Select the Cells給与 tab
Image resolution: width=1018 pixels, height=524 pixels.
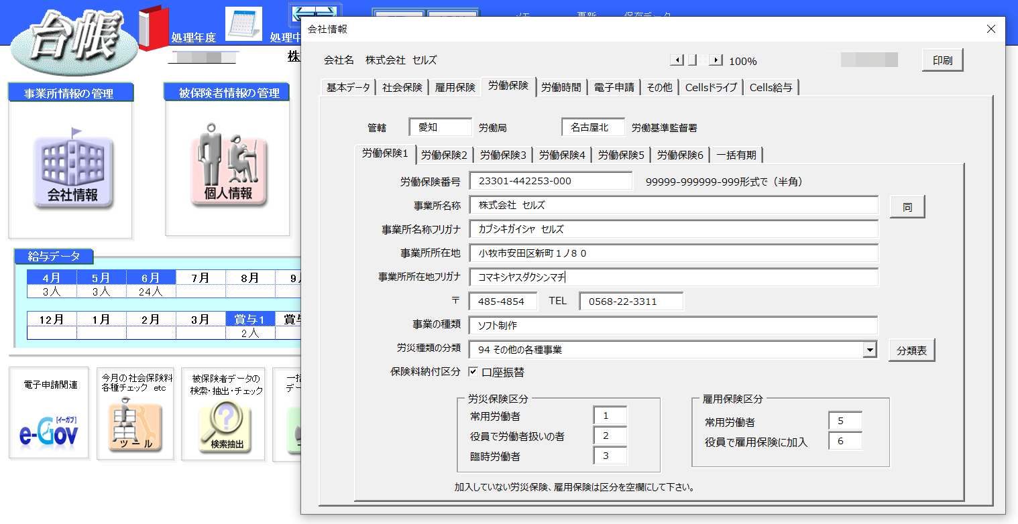(771, 88)
